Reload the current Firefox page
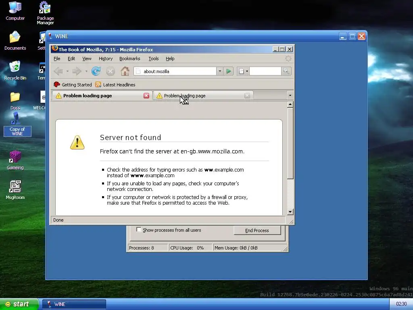 click(x=96, y=71)
